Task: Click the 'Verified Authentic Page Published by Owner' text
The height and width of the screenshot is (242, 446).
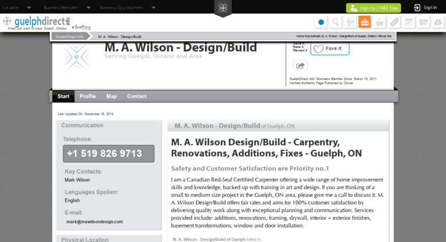Action: 321,83
